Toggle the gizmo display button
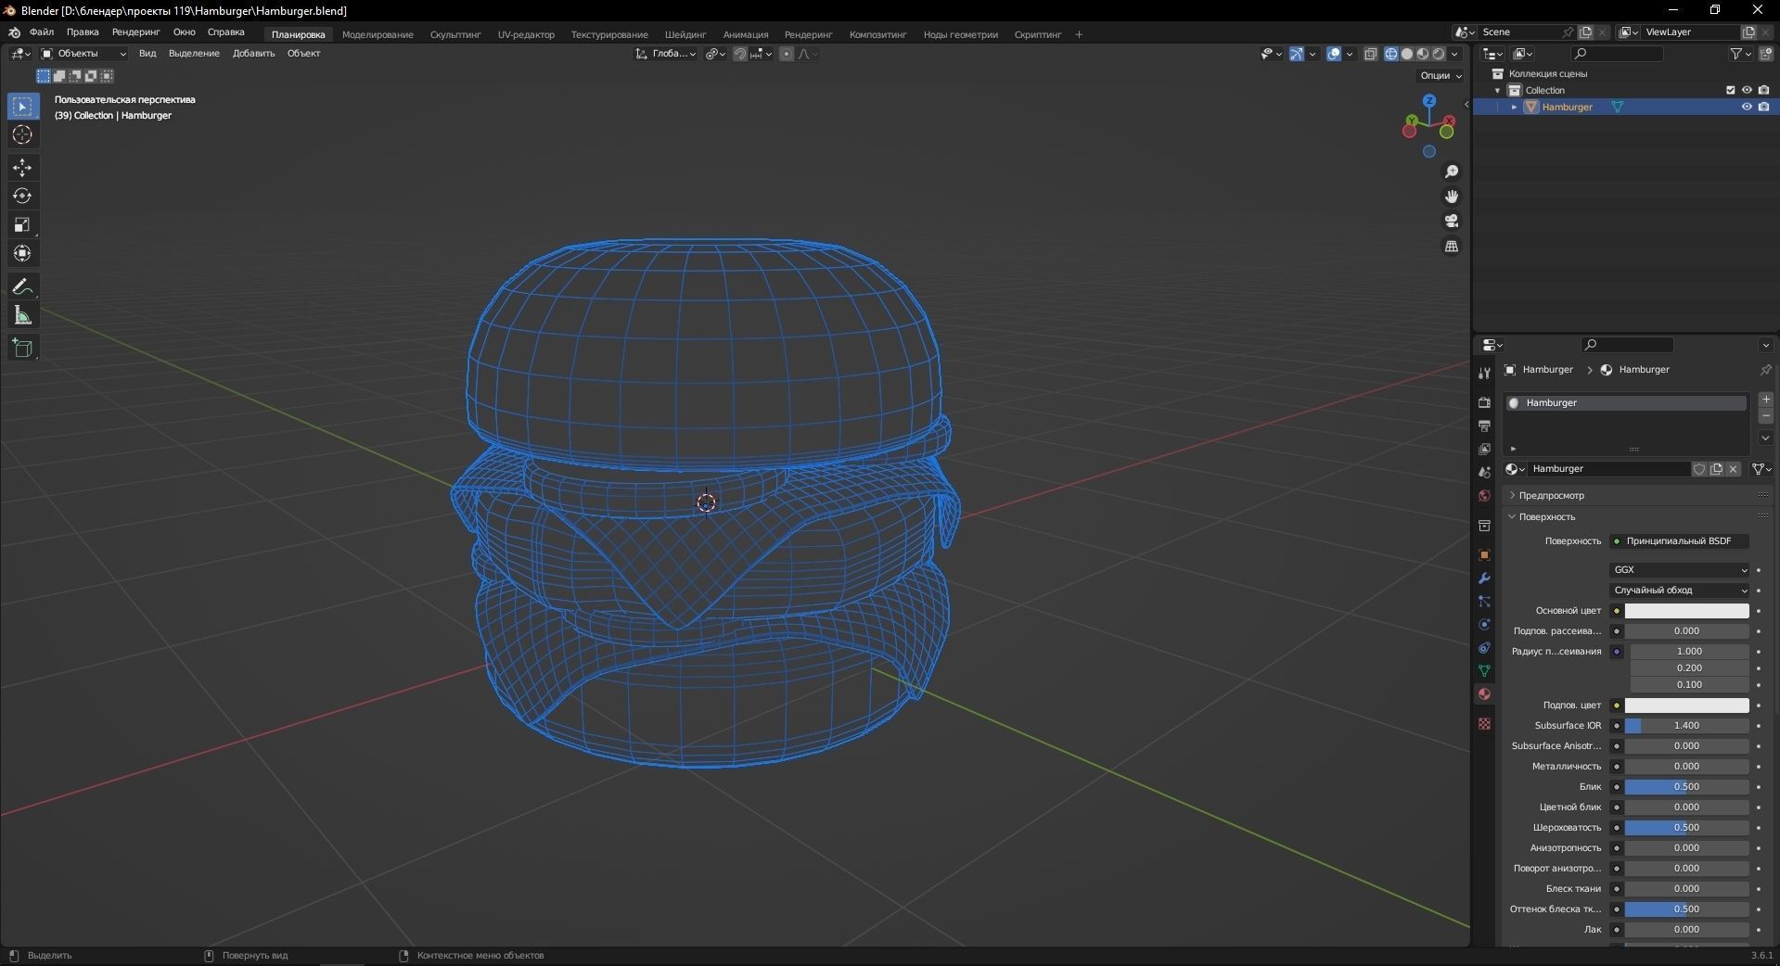Viewport: 1780px width, 966px height. click(x=1298, y=54)
